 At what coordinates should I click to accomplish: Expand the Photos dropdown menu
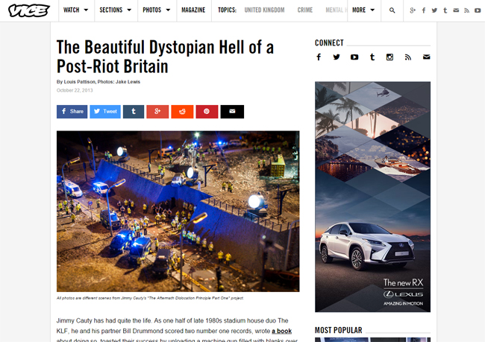click(157, 10)
